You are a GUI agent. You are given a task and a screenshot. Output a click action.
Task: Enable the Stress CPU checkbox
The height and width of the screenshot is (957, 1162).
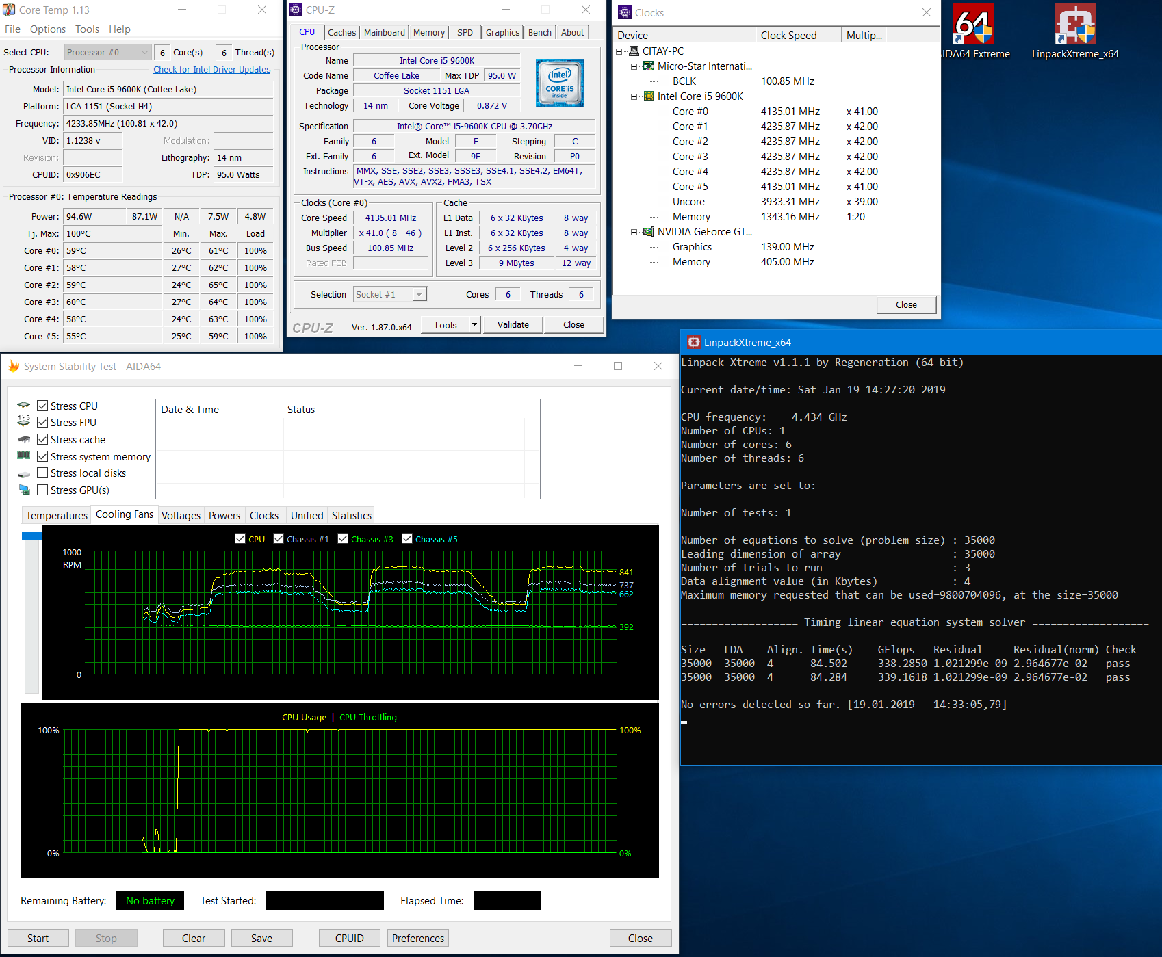point(42,406)
